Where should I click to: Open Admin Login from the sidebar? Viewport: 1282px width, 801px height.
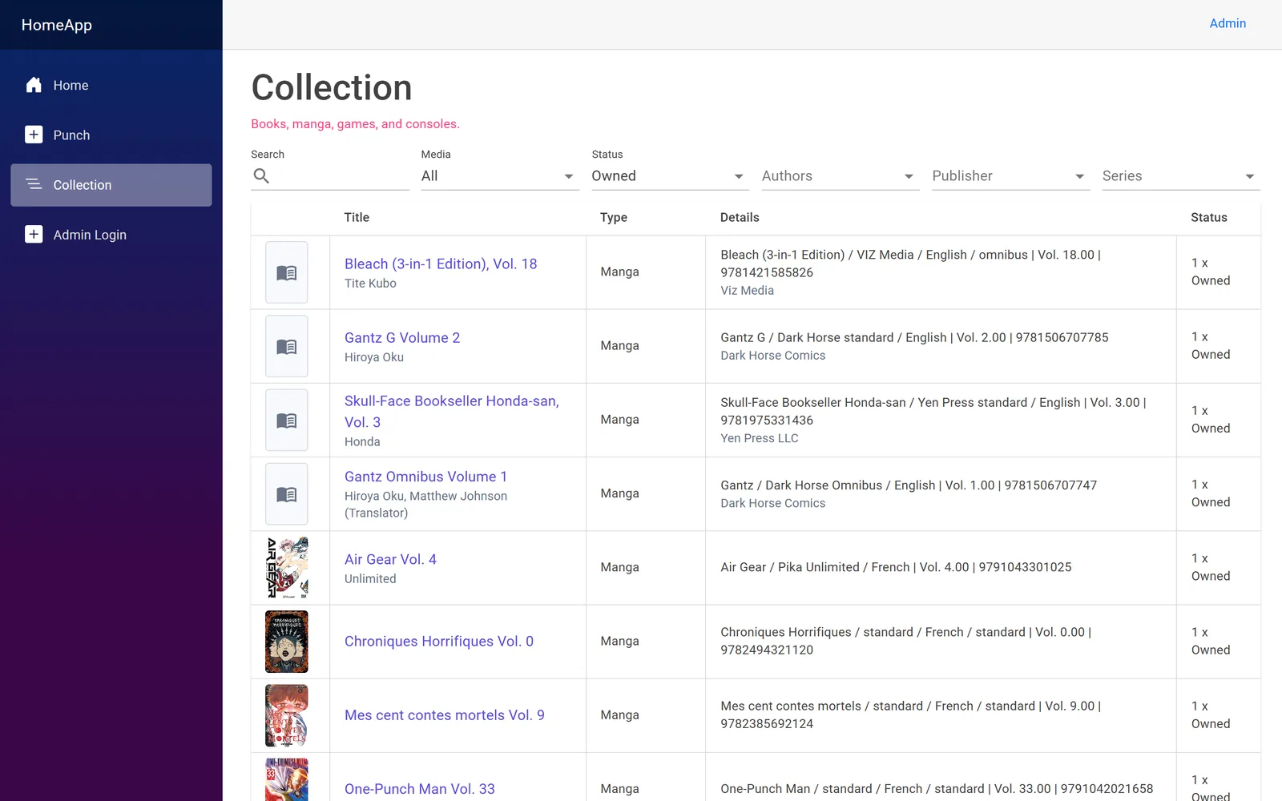111,235
